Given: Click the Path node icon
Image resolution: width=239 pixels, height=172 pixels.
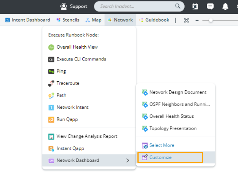Looking at the screenshot, I should (51, 95).
